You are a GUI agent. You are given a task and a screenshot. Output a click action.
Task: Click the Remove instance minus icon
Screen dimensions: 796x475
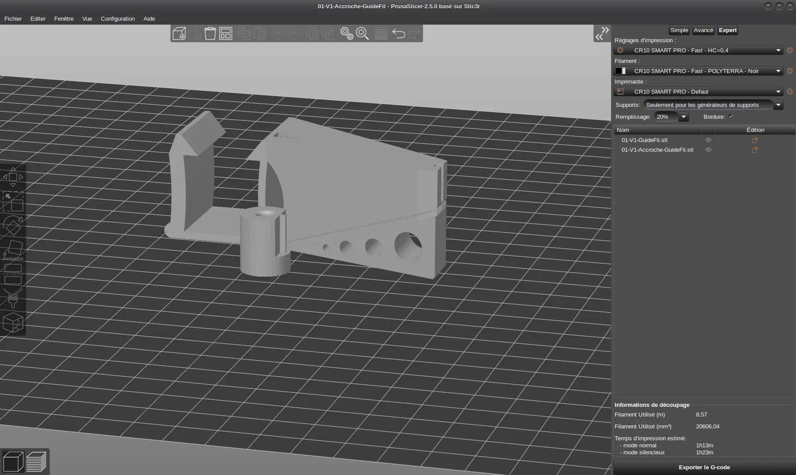(294, 33)
